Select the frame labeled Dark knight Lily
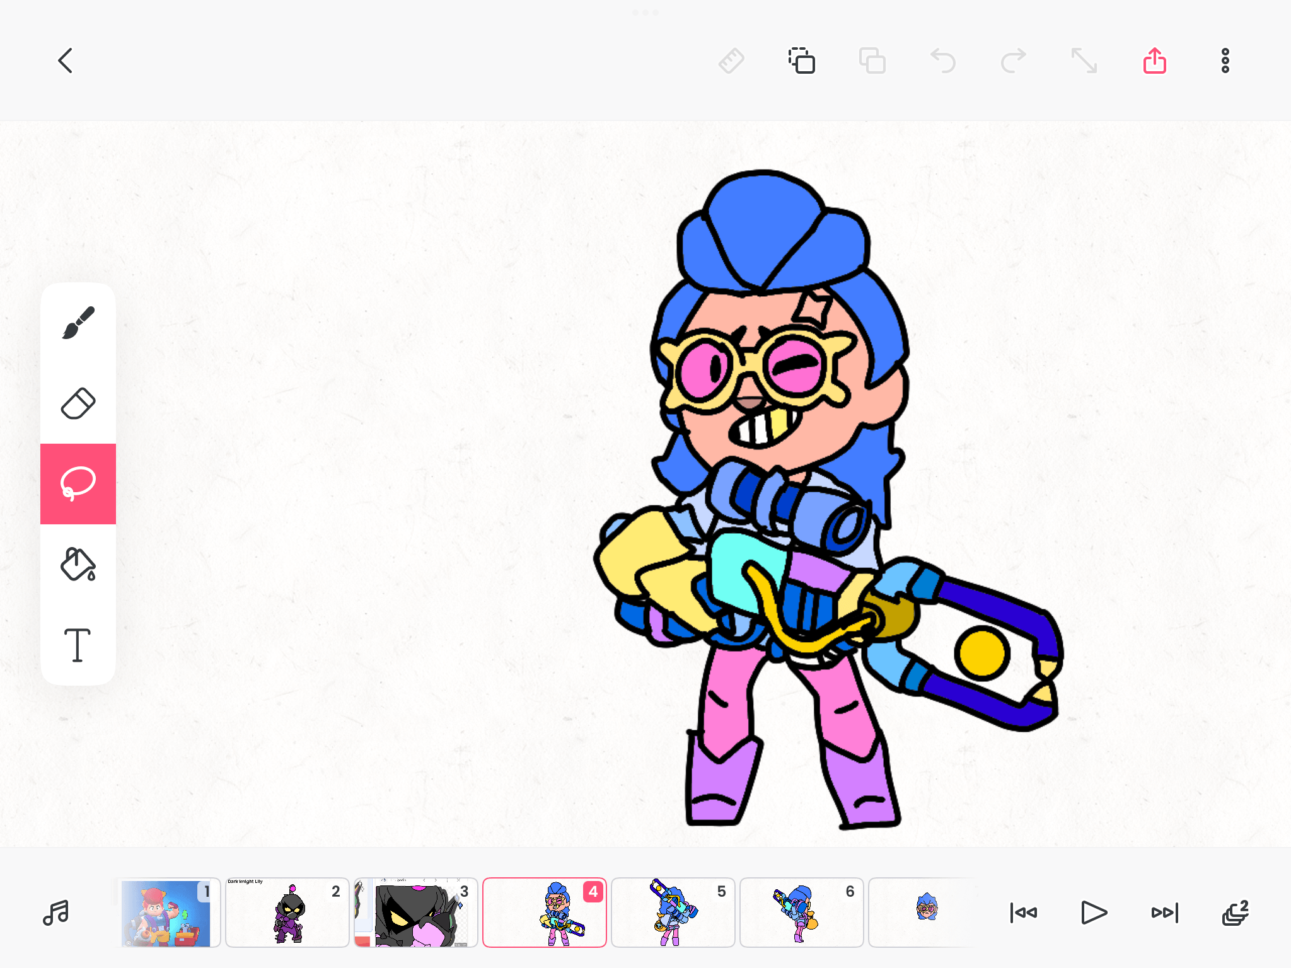1291x968 pixels. 287,913
